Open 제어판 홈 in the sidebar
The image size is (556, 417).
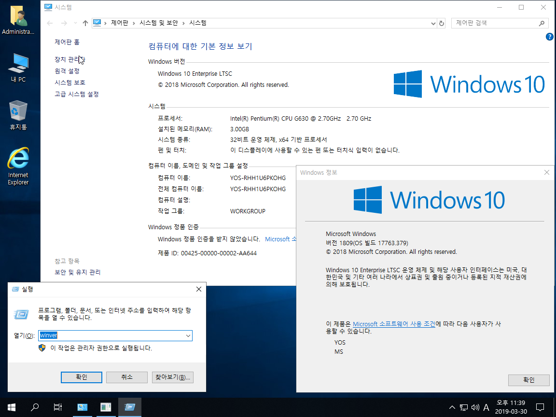tap(67, 42)
